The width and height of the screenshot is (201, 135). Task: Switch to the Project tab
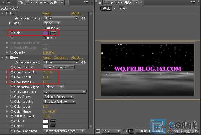(x=8, y=2)
